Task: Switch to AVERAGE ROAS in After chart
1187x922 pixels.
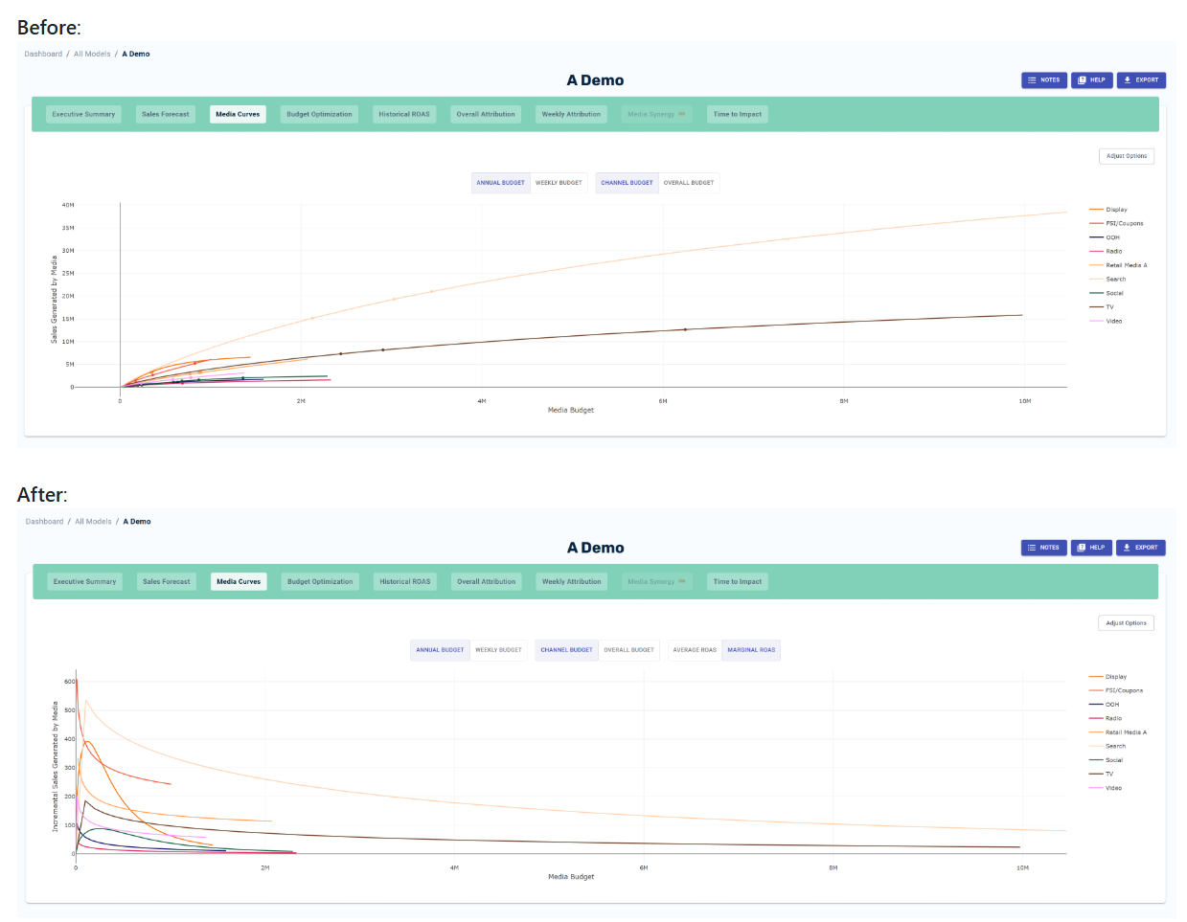Action: pyautogui.click(x=695, y=650)
